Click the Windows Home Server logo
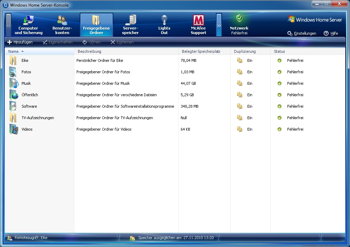Screen dimensions: 350x247 point(315,19)
